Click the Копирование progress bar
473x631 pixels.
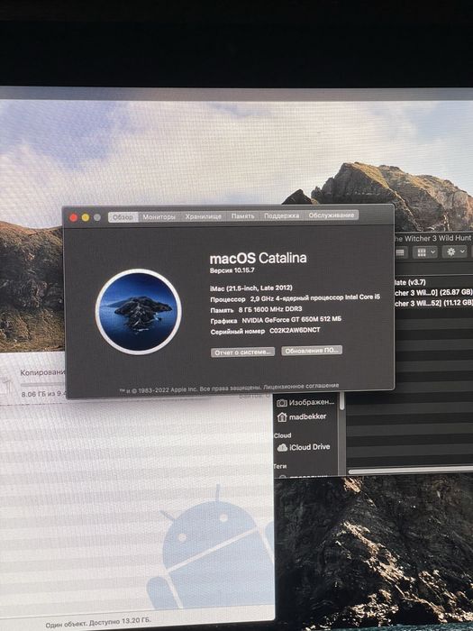click(42, 385)
